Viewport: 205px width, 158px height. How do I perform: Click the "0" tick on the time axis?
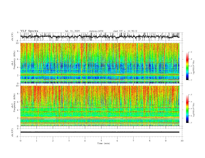click(20, 141)
